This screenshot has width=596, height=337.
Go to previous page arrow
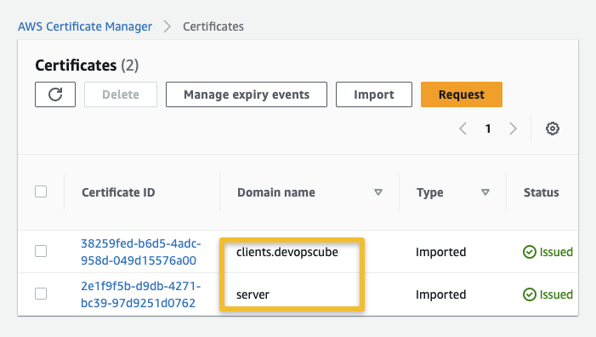coord(463,129)
